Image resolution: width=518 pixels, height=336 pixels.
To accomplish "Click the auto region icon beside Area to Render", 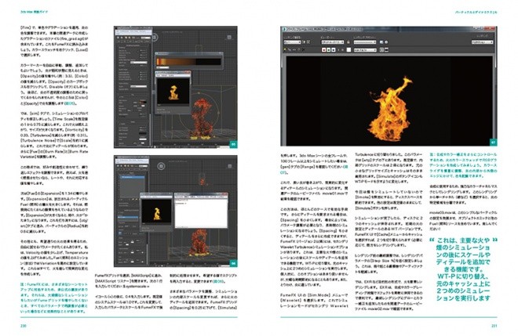I will (x=308, y=42).
